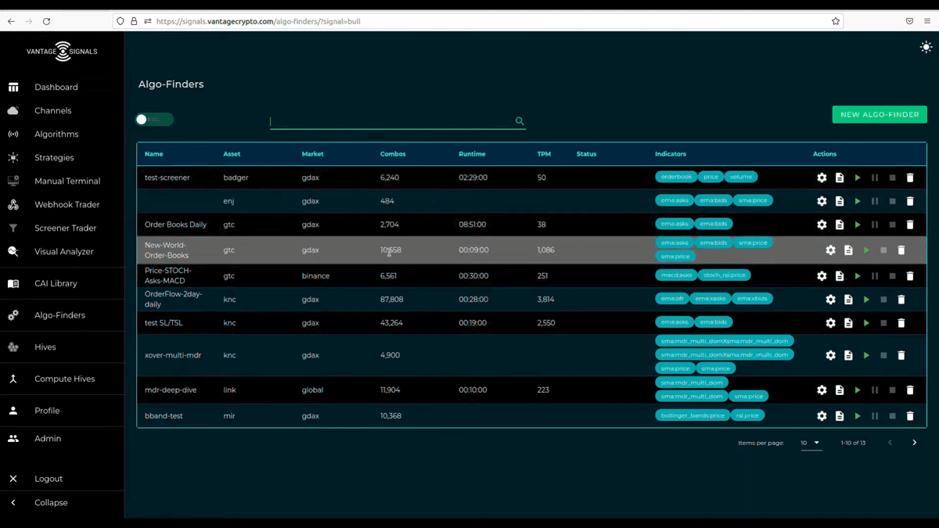This screenshot has width=939, height=528.
Task: Click the search magnifier icon
Action: coord(520,121)
